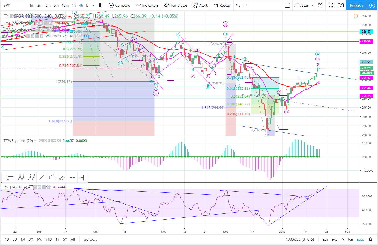Click the play stream icon beside Publish
Viewport: 378px width, 245px height.
click(x=372, y=5)
